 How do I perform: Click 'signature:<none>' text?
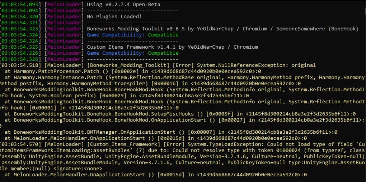pos(78,168)
